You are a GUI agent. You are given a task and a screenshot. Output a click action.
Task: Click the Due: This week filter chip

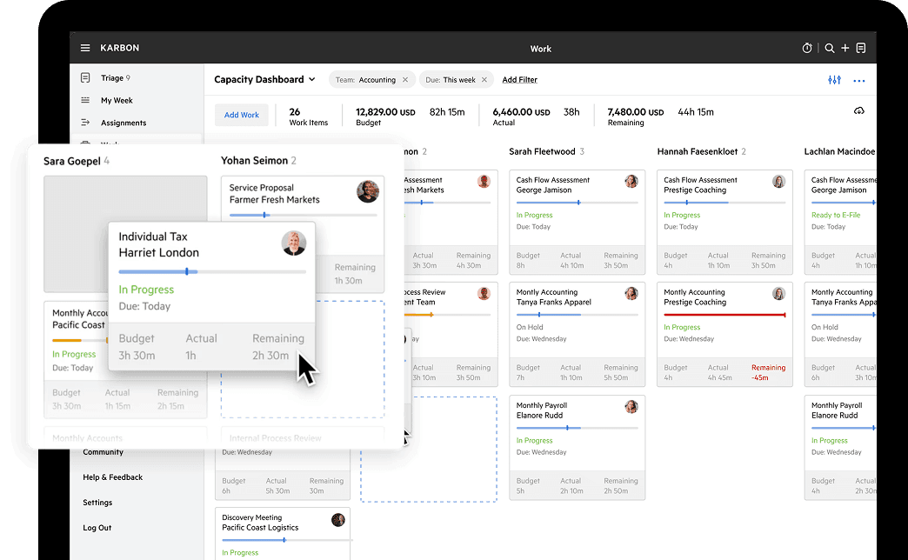[456, 80]
